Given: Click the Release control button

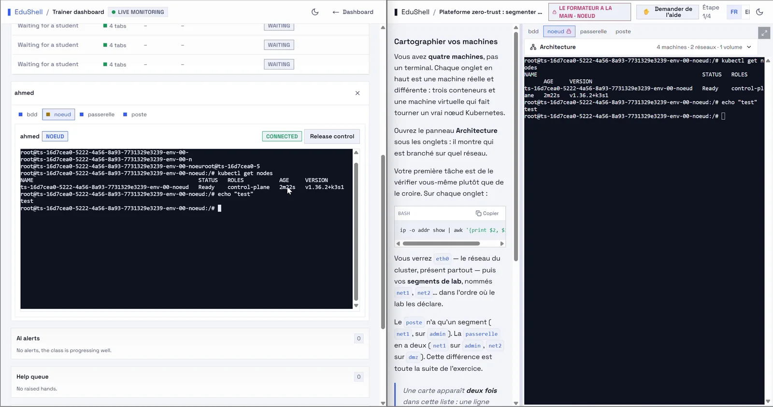Looking at the screenshot, I should point(332,137).
